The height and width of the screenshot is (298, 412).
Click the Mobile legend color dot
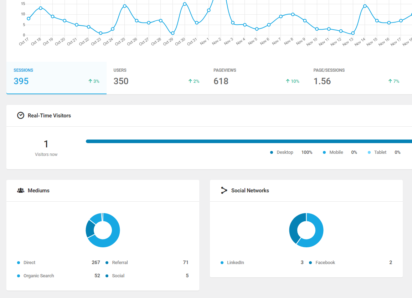[324, 152]
